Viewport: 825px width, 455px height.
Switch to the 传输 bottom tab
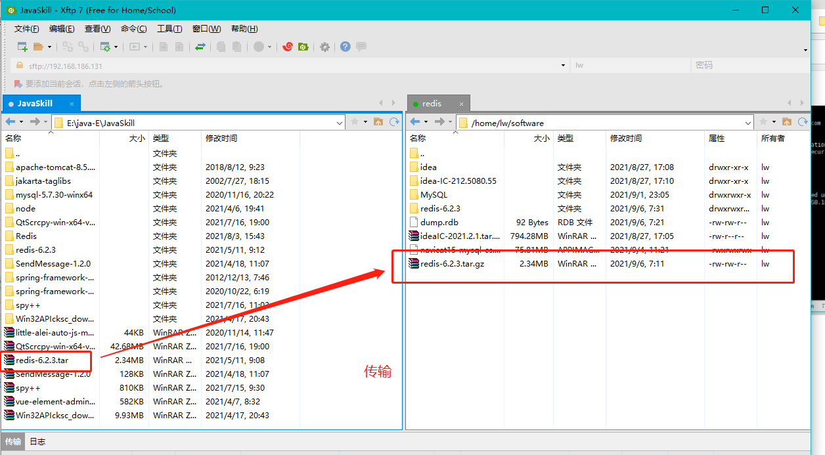(x=13, y=442)
